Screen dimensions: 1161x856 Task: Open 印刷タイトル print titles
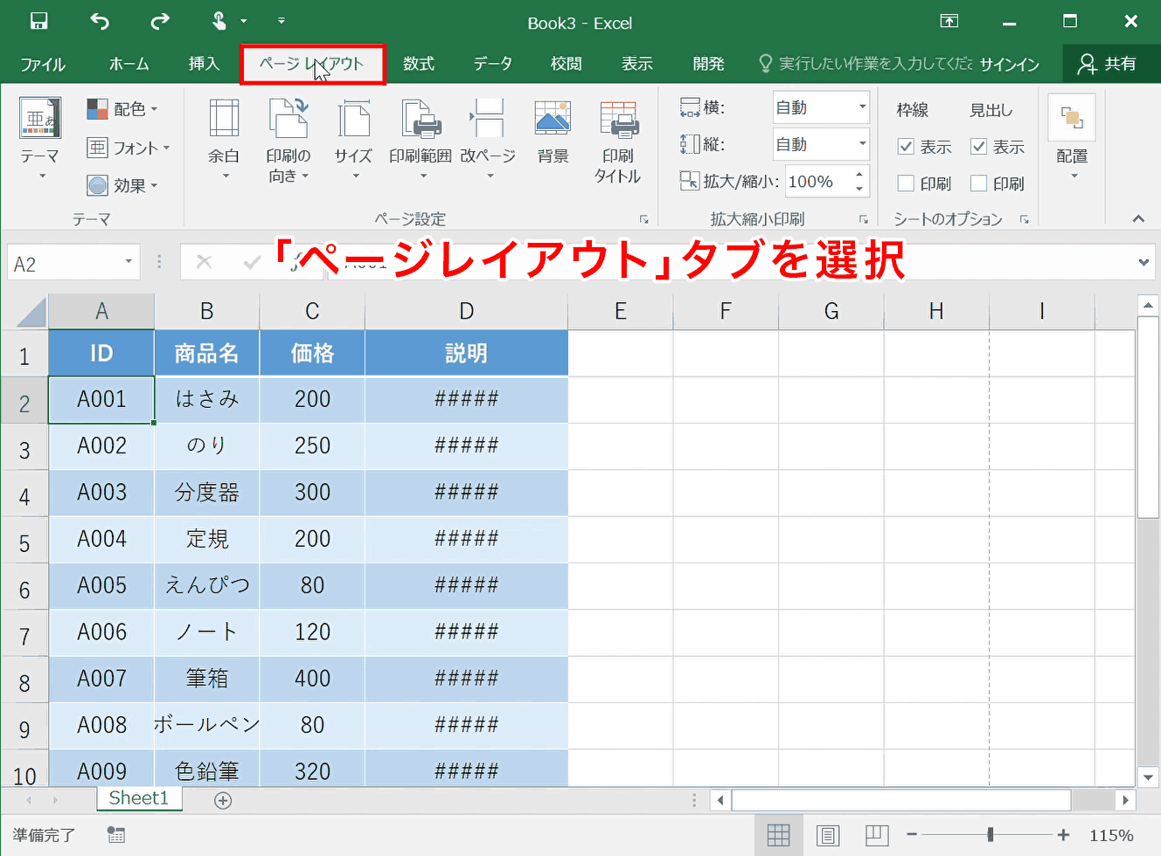point(618,140)
